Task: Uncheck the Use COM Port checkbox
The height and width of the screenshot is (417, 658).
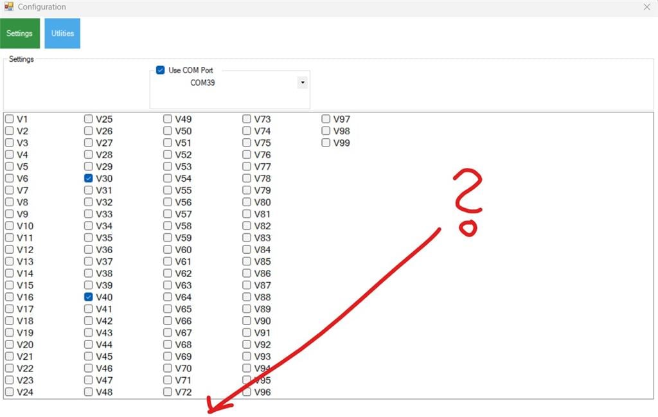Action: (161, 70)
